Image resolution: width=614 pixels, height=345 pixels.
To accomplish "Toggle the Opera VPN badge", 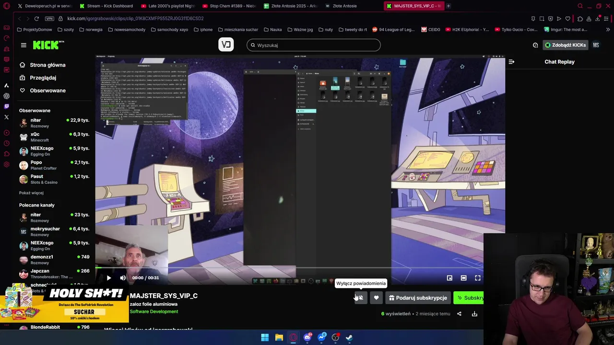I will pos(49,18).
